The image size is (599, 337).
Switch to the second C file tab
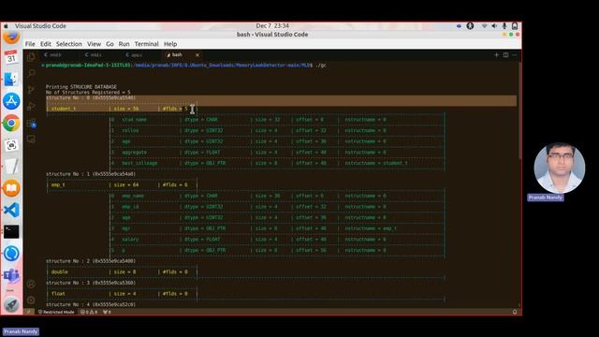tap(94, 55)
